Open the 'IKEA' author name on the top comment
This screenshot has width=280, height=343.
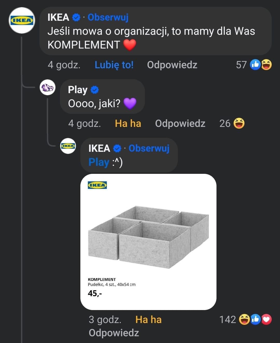pyautogui.click(x=58, y=17)
